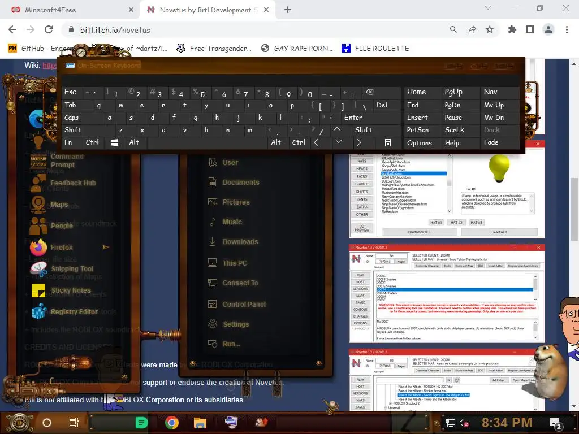Click the muted volume tray icon
This screenshot has height=434, width=579.
click(x=464, y=423)
